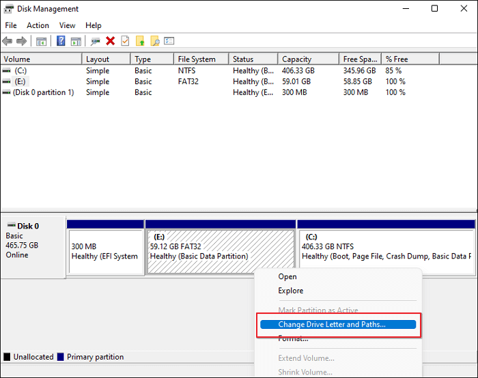The height and width of the screenshot is (378, 478).
Task: Click the Disk 0 drive icon
Action: point(12,225)
